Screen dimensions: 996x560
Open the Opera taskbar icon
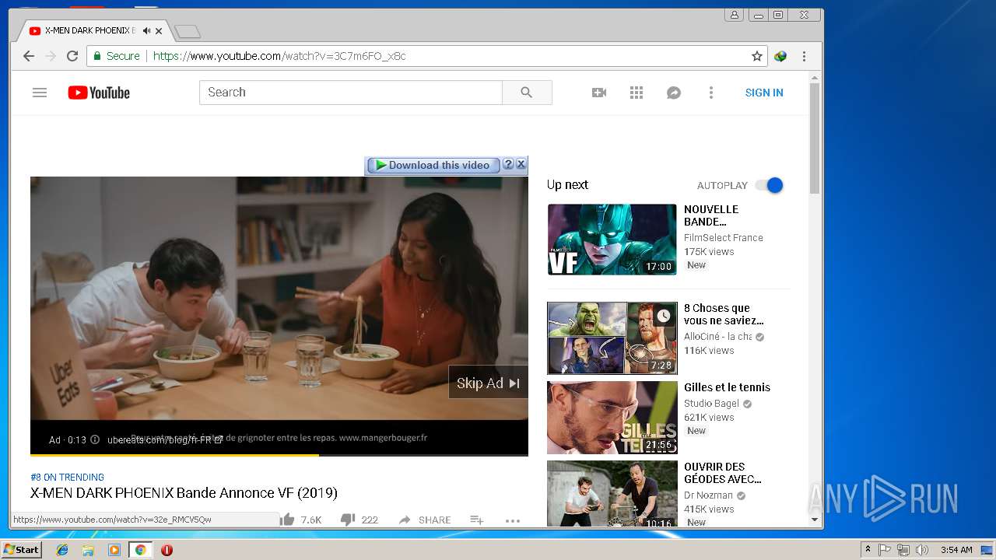click(x=167, y=550)
